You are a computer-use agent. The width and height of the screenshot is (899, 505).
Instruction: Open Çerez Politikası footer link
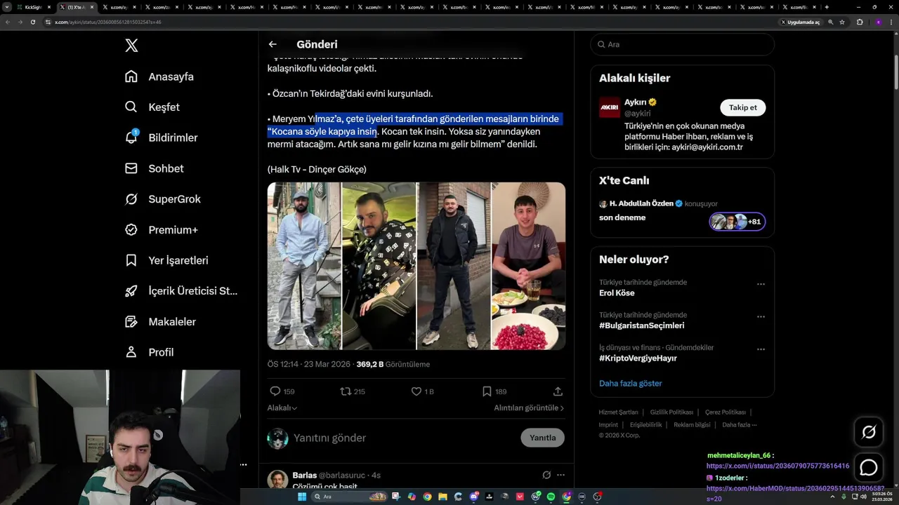(726, 412)
